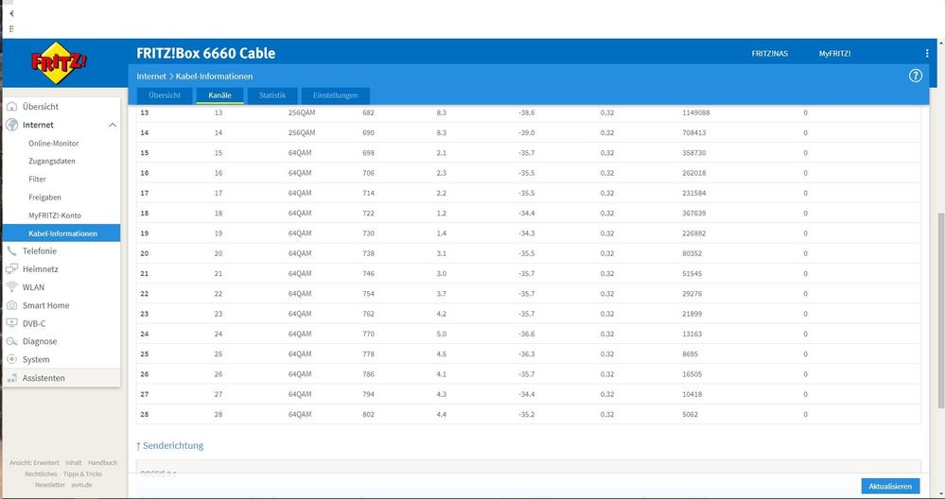
Task: Click the Diagnose icon
Action: pos(11,341)
